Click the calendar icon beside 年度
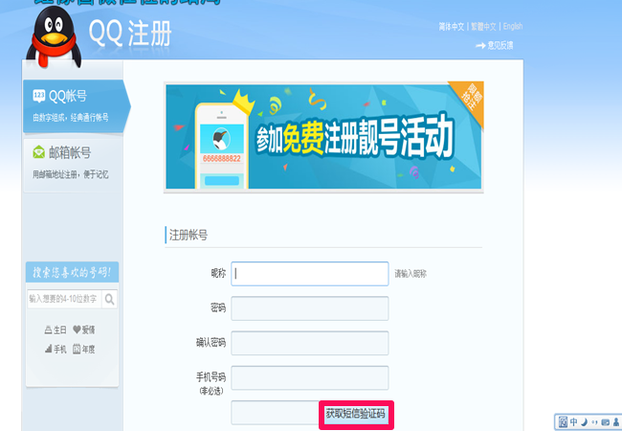The width and height of the screenshot is (622, 431). coord(77,349)
